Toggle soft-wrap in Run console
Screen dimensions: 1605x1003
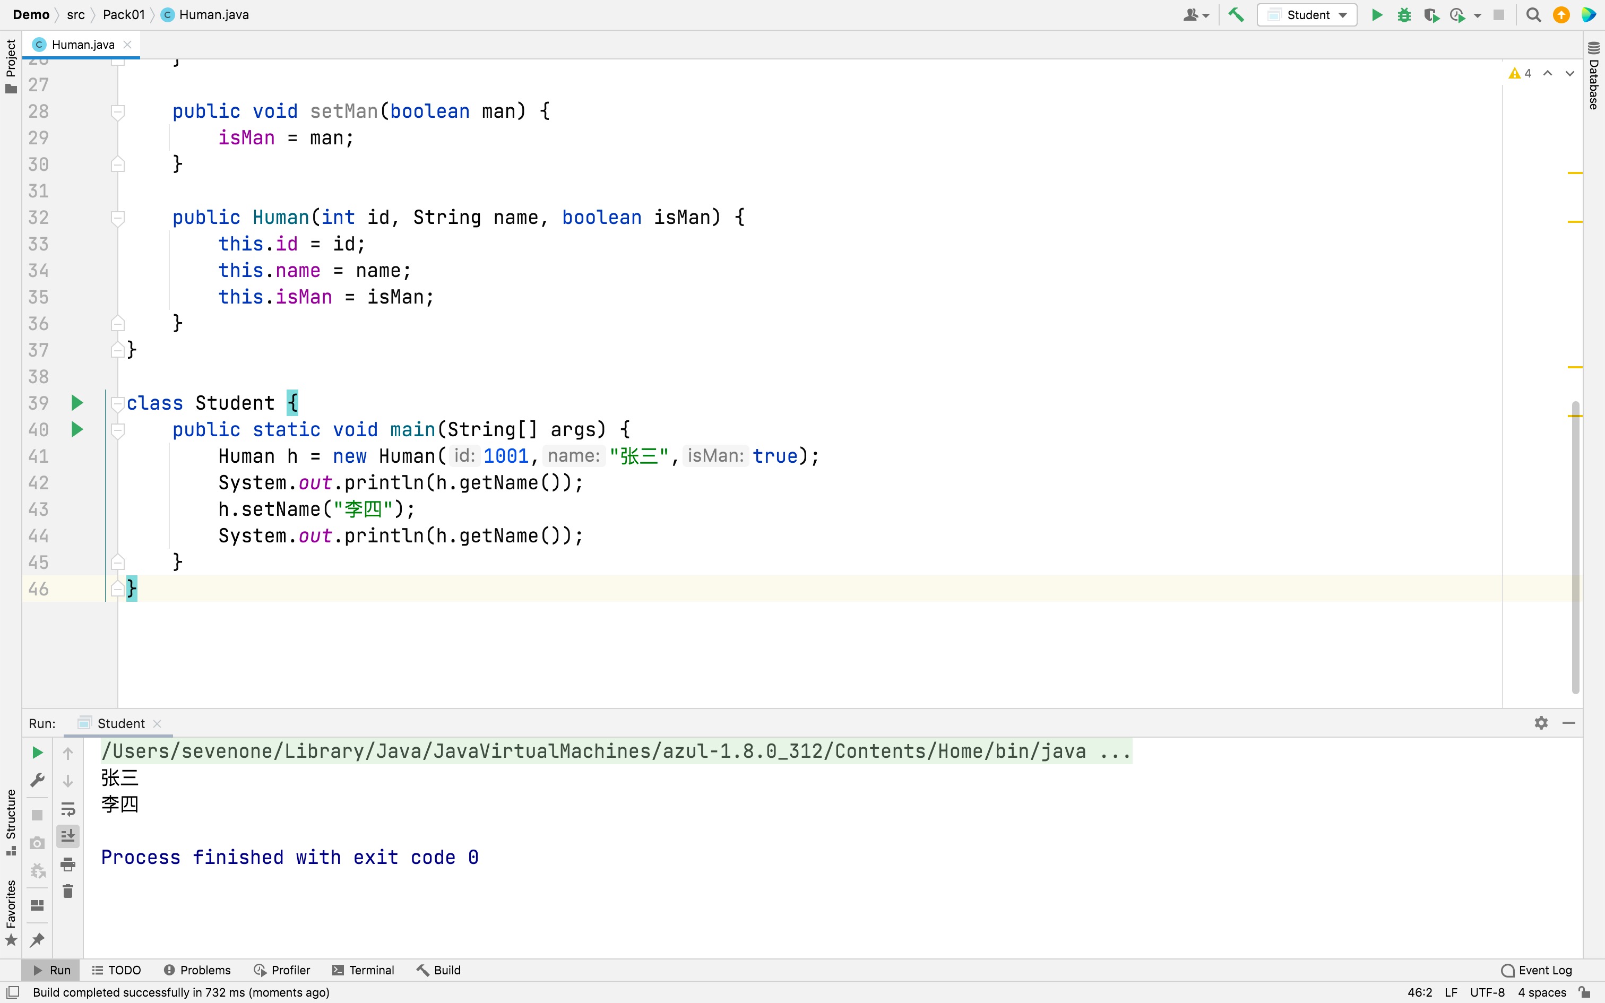[67, 809]
